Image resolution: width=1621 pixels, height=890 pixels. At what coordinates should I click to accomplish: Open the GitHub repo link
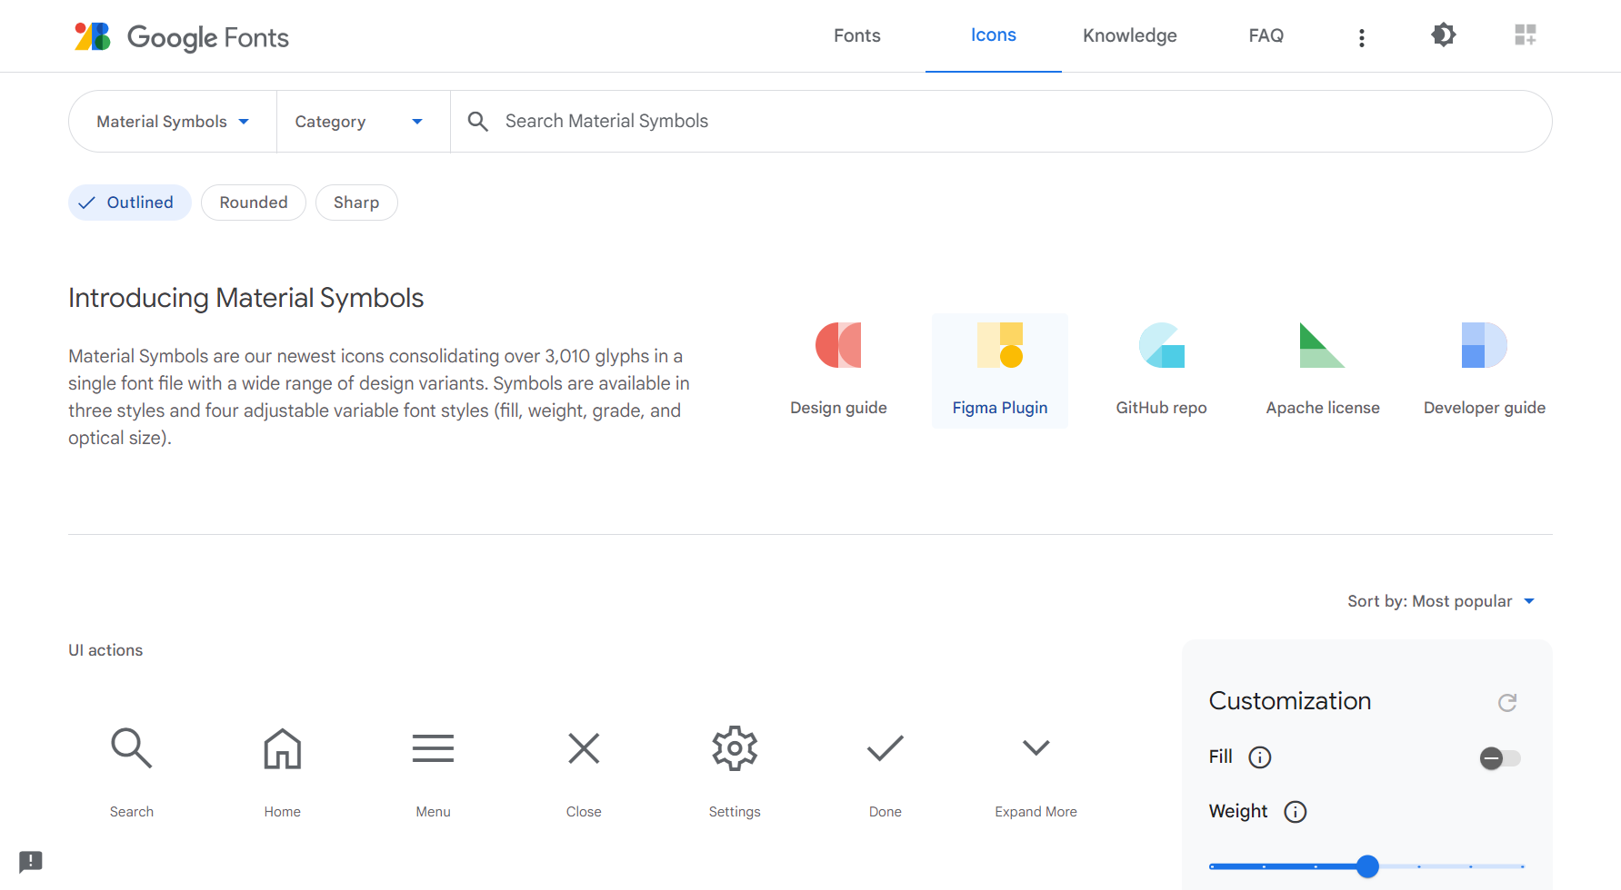(x=1162, y=371)
